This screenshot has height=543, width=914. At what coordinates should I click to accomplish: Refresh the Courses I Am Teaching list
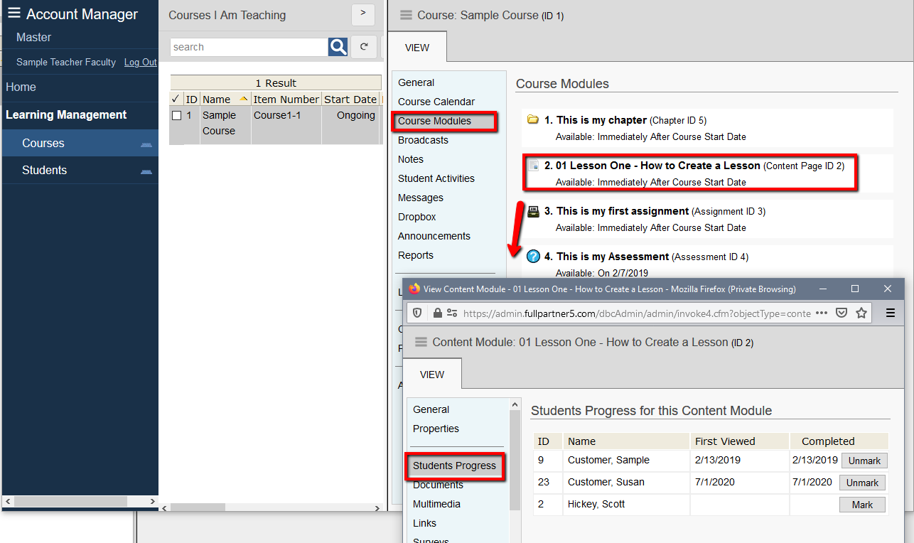pyautogui.click(x=364, y=47)
